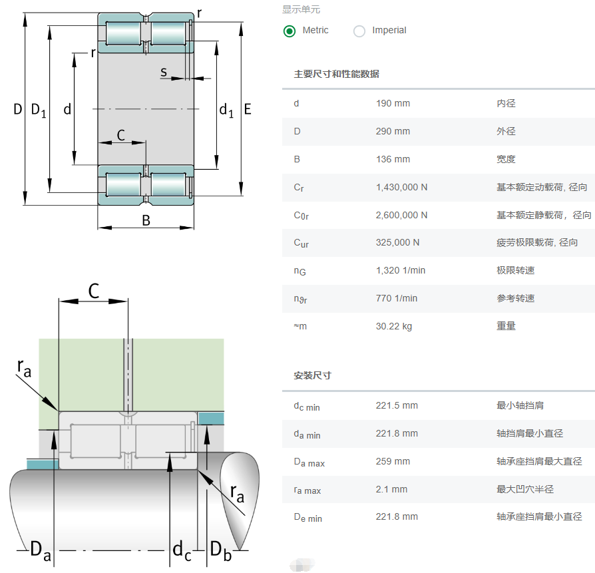Click the dc min symbol in mounting table
This screenshot has height=573, width=595.
(x=307, y=406)
